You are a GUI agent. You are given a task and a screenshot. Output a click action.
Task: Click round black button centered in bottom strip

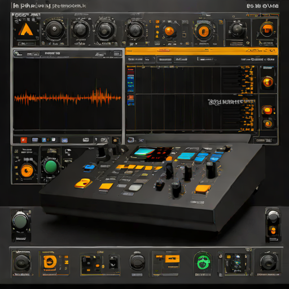(x=137, y=262)
